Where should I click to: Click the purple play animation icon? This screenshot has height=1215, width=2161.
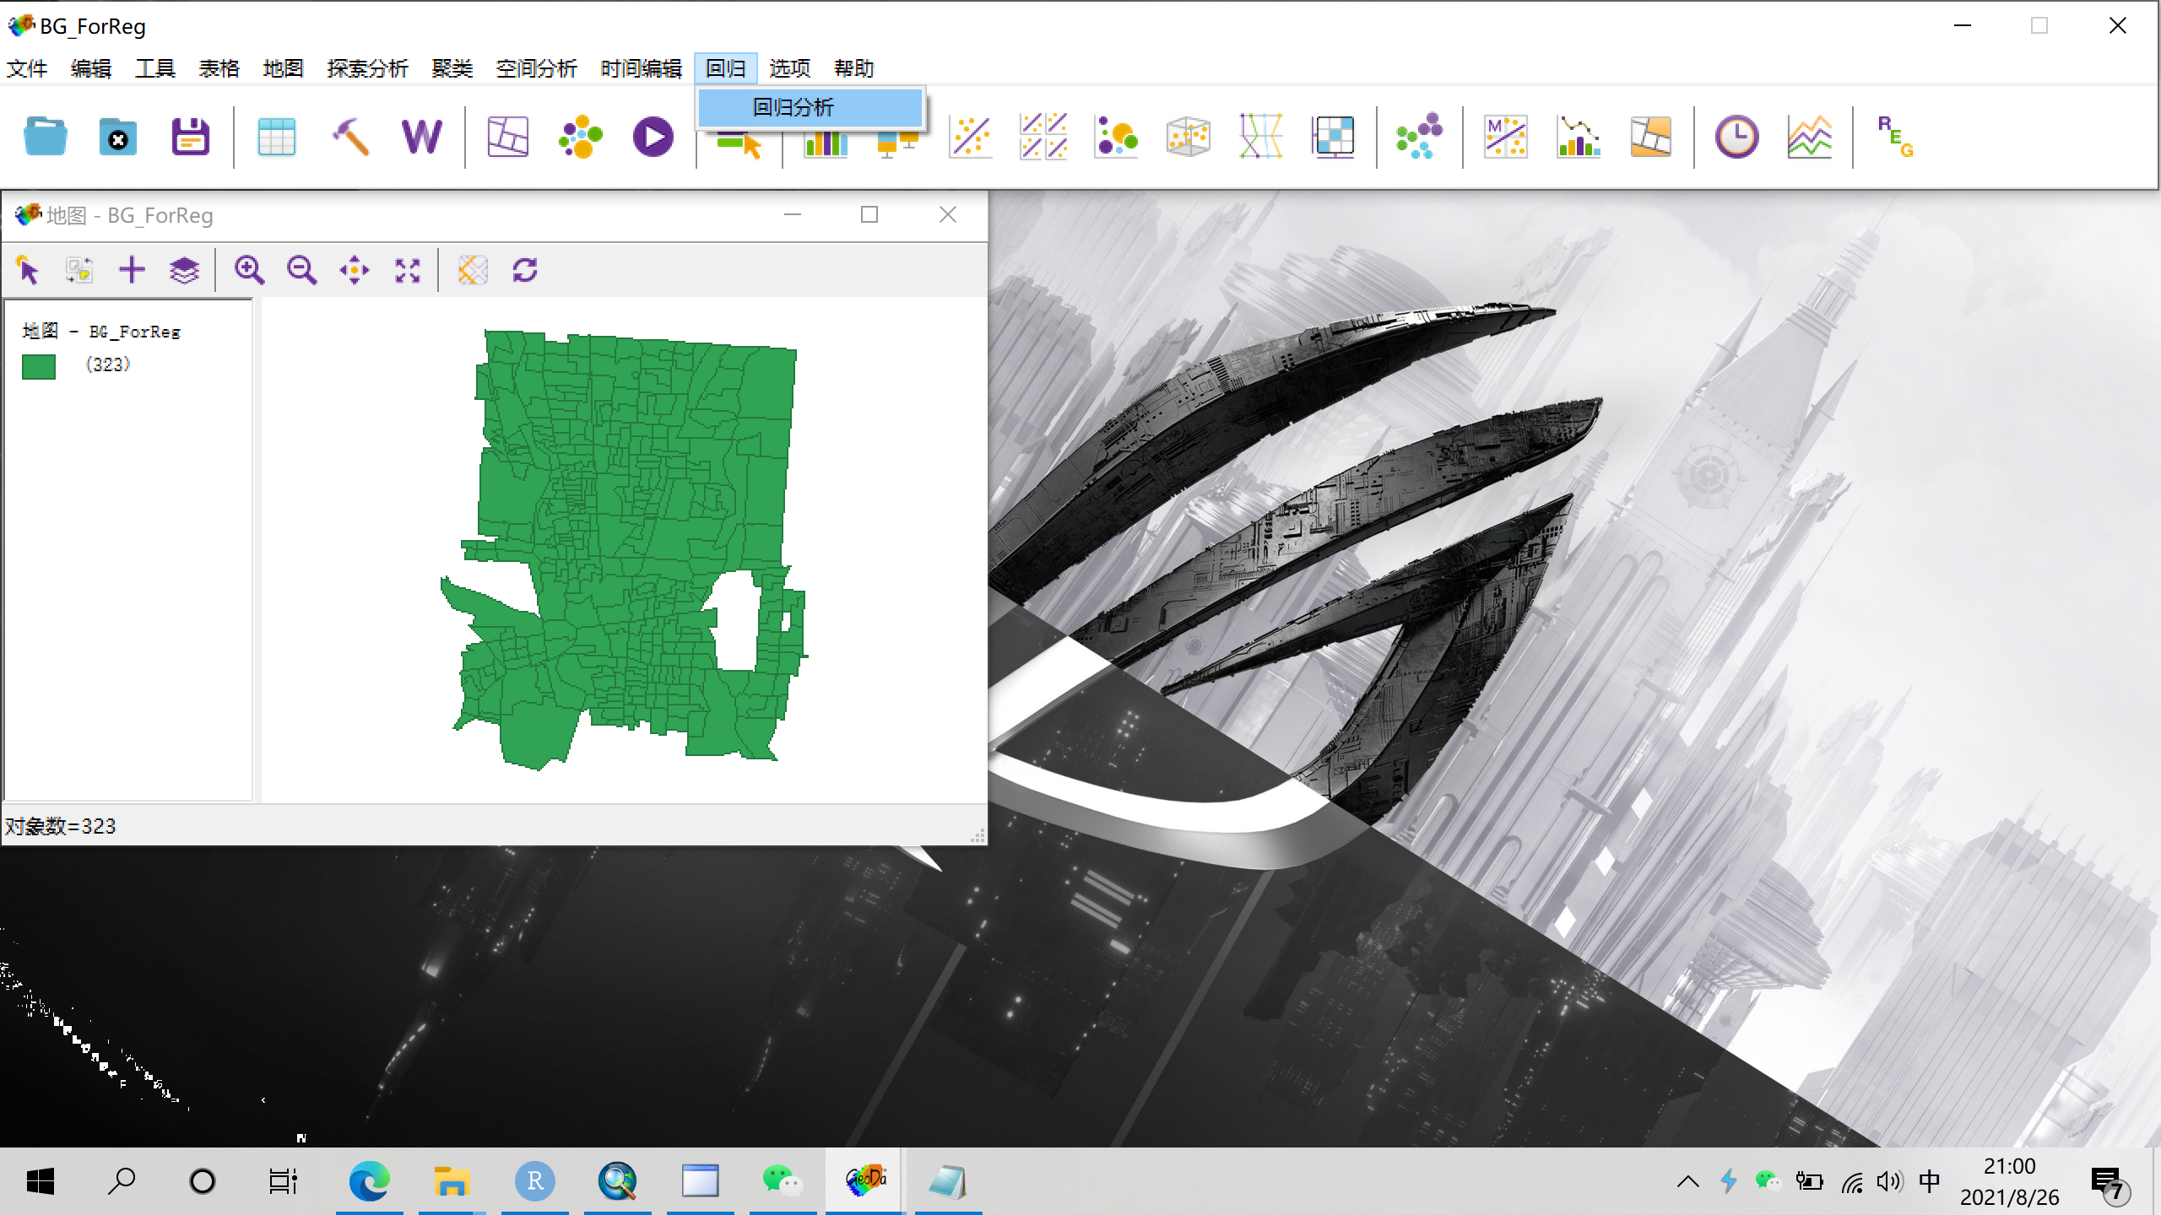tap(653, 137)
